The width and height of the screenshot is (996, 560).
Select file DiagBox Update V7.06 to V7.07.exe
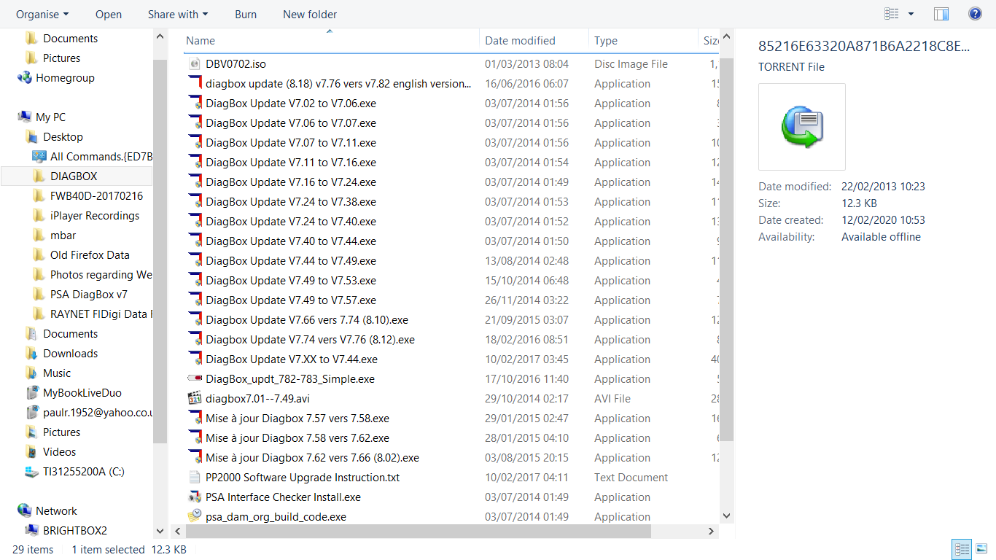pos(291,123)
